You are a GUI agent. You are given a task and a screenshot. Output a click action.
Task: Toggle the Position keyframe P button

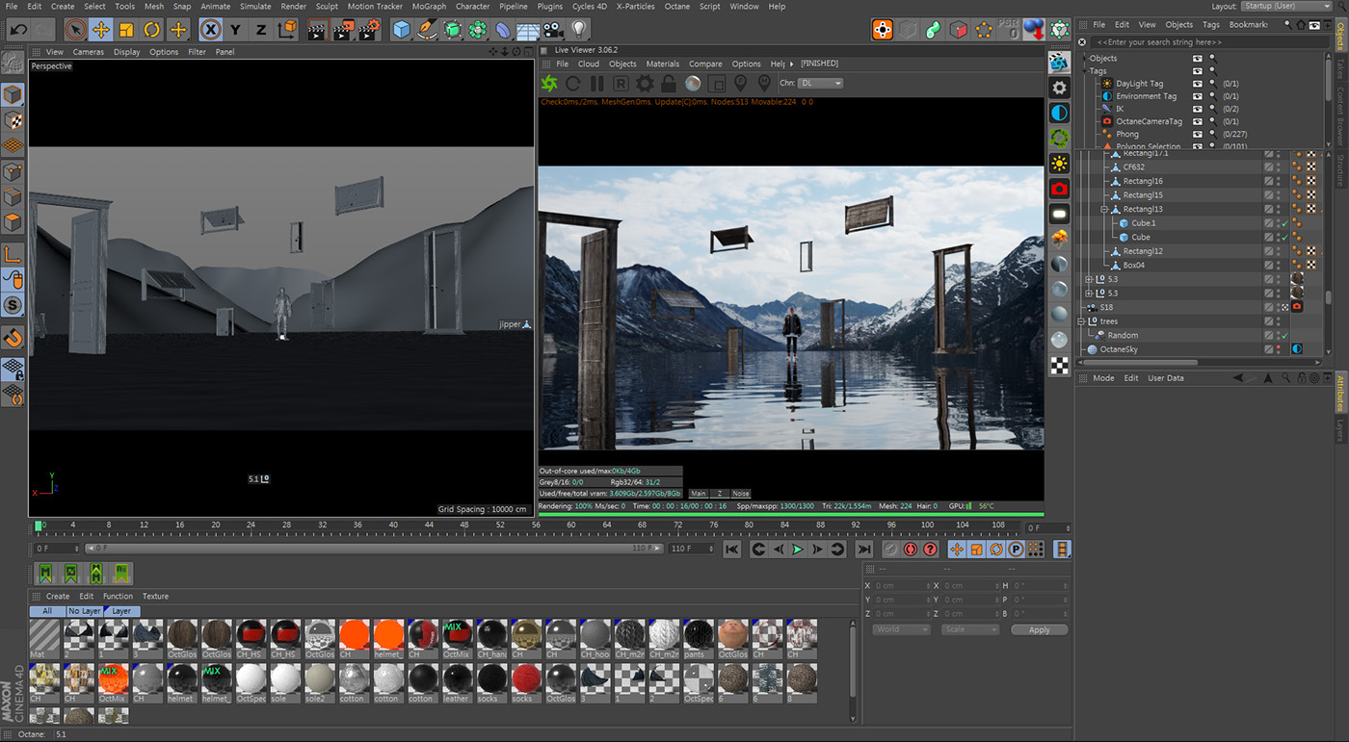point(1016,550)
